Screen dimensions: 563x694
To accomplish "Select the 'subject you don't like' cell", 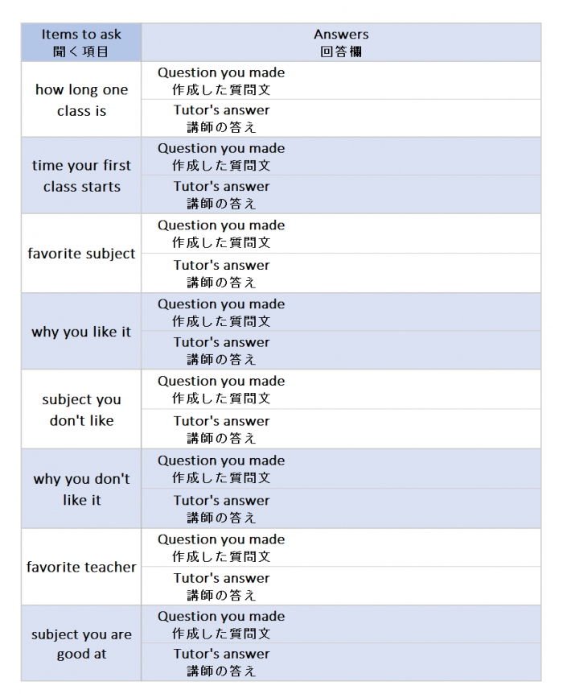I will point(81,410).
